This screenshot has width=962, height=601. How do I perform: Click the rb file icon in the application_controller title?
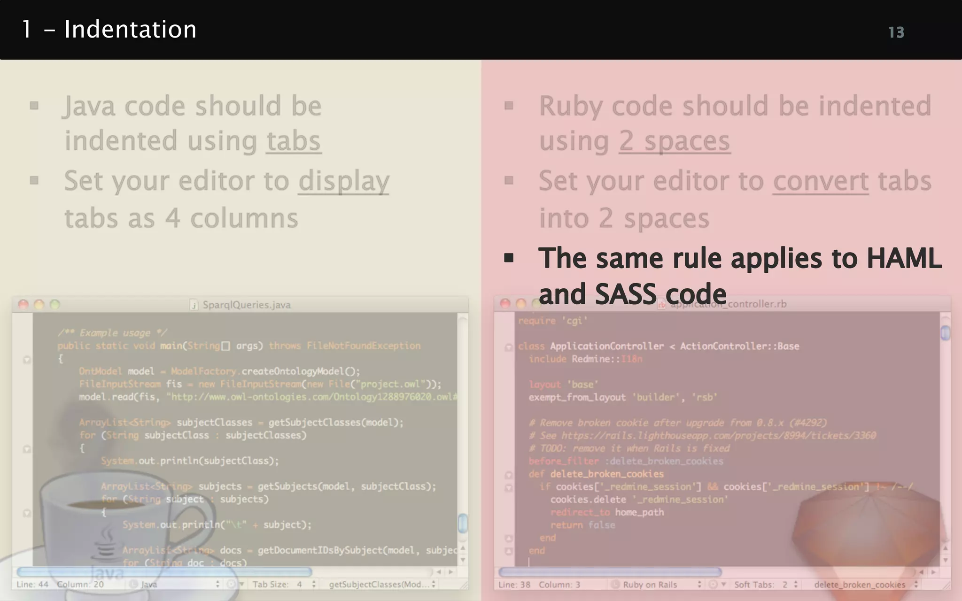tap(661, 304)
